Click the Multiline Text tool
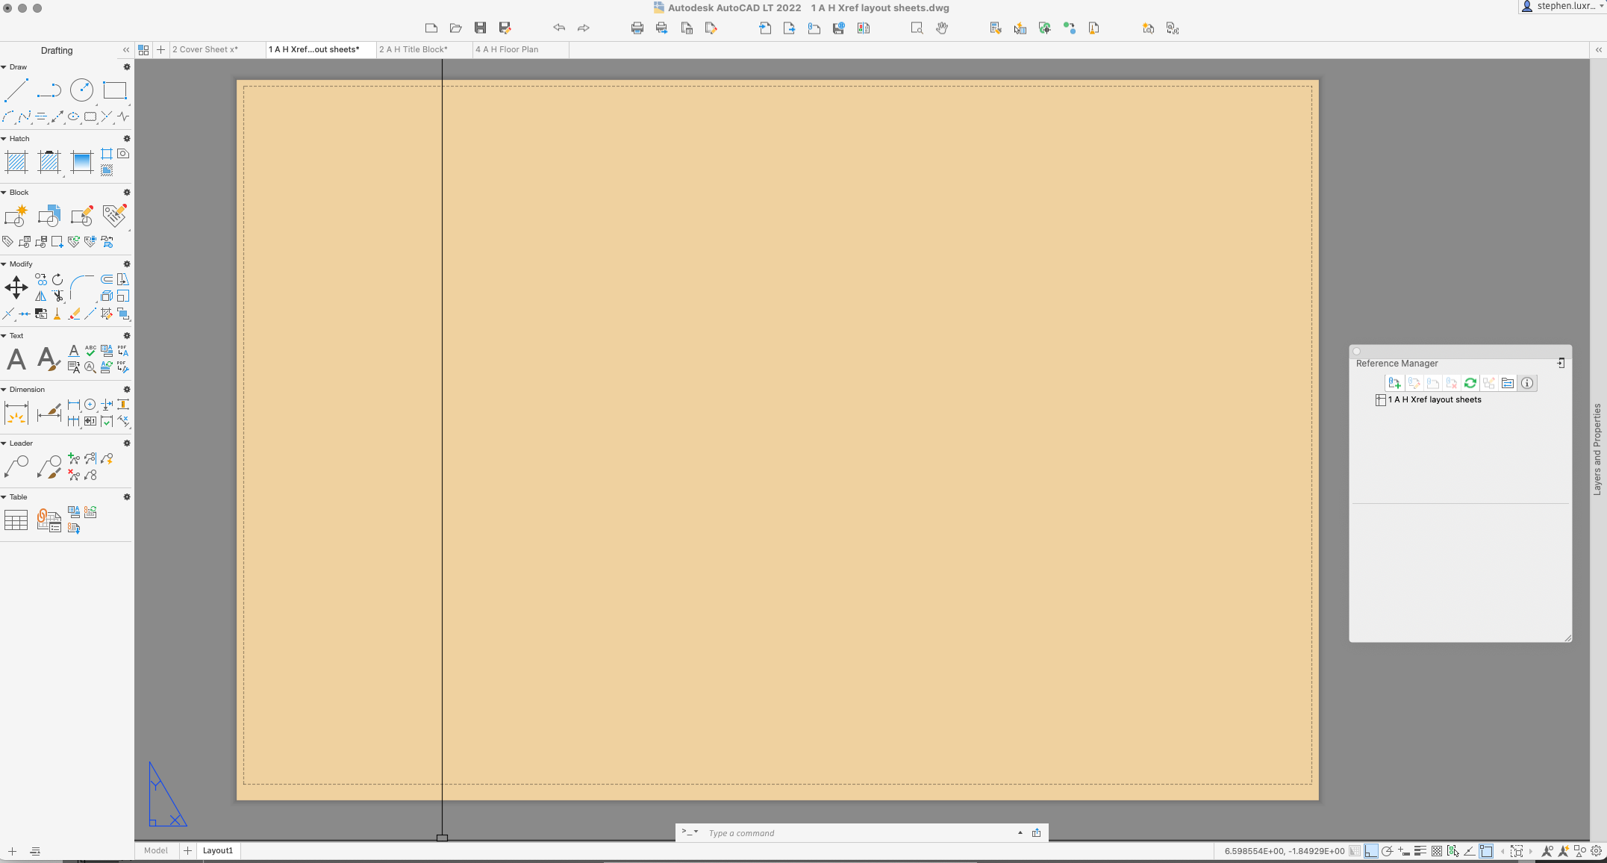1607x863 pixels. click(16, 360)
